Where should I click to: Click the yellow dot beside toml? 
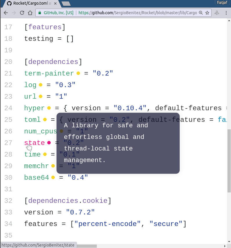click(45, 120)
